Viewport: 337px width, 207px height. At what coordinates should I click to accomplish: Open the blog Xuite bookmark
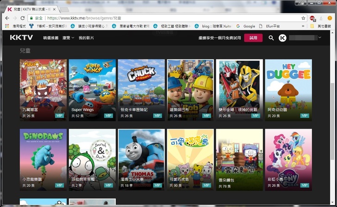[213, 26]
